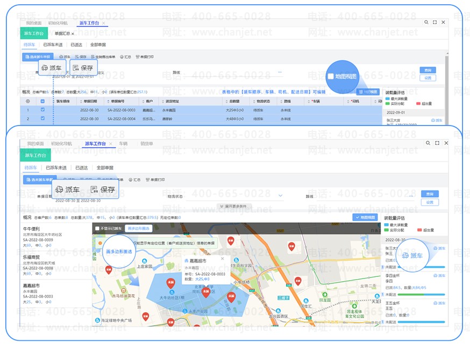Click the search icon in the map-view window
The width and height of the screenshot is (470, 344).
[x=428, y=143]
